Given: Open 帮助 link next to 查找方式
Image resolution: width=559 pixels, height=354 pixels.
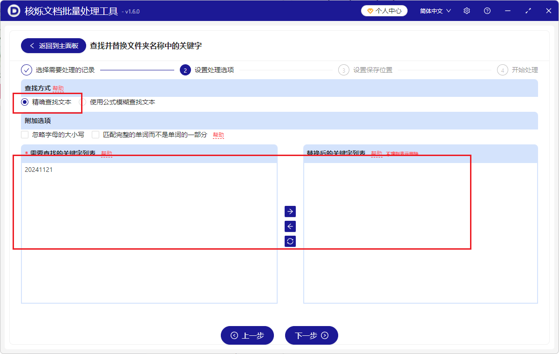Looking at the screenshot, I should click(x=58, y=88).
